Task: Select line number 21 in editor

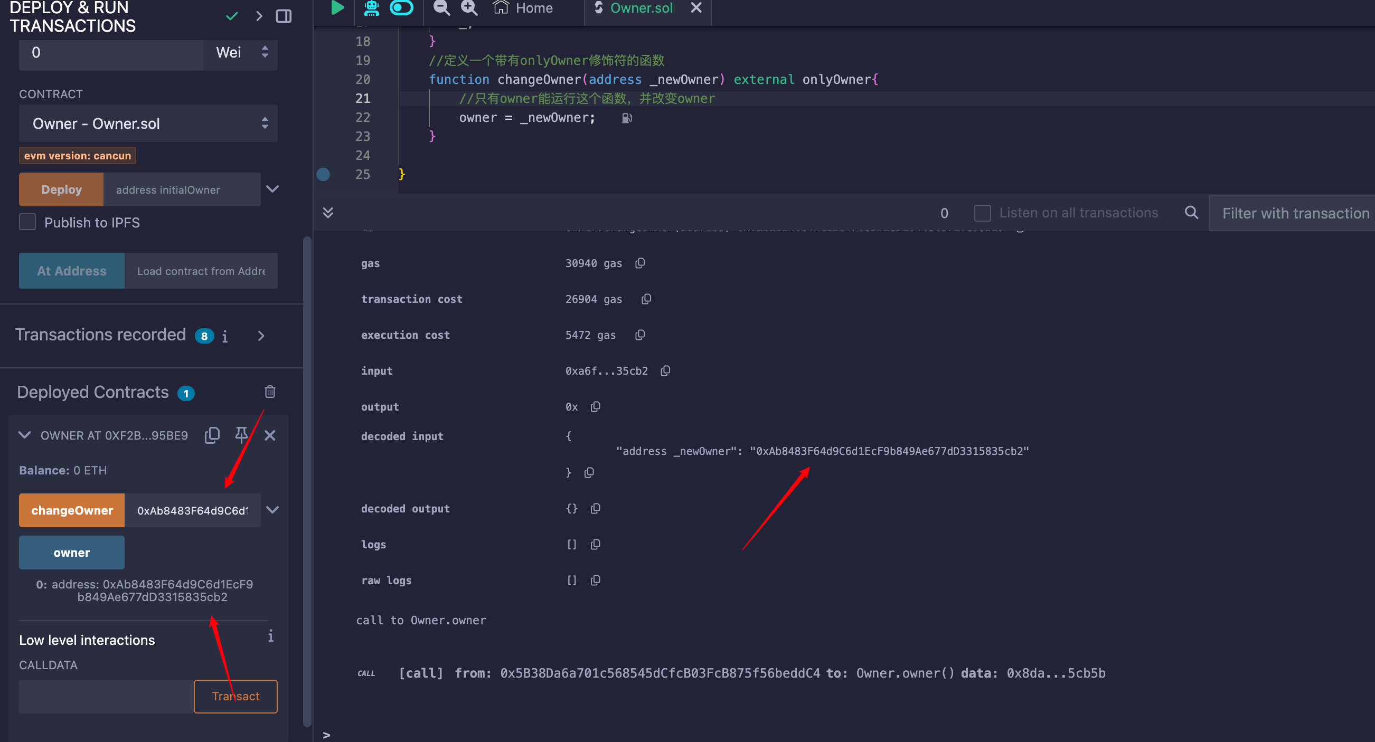Action: [x=363, y=98]
